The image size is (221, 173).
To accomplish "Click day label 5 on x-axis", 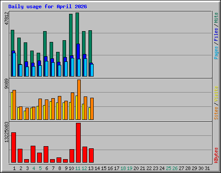I will 40,168.
